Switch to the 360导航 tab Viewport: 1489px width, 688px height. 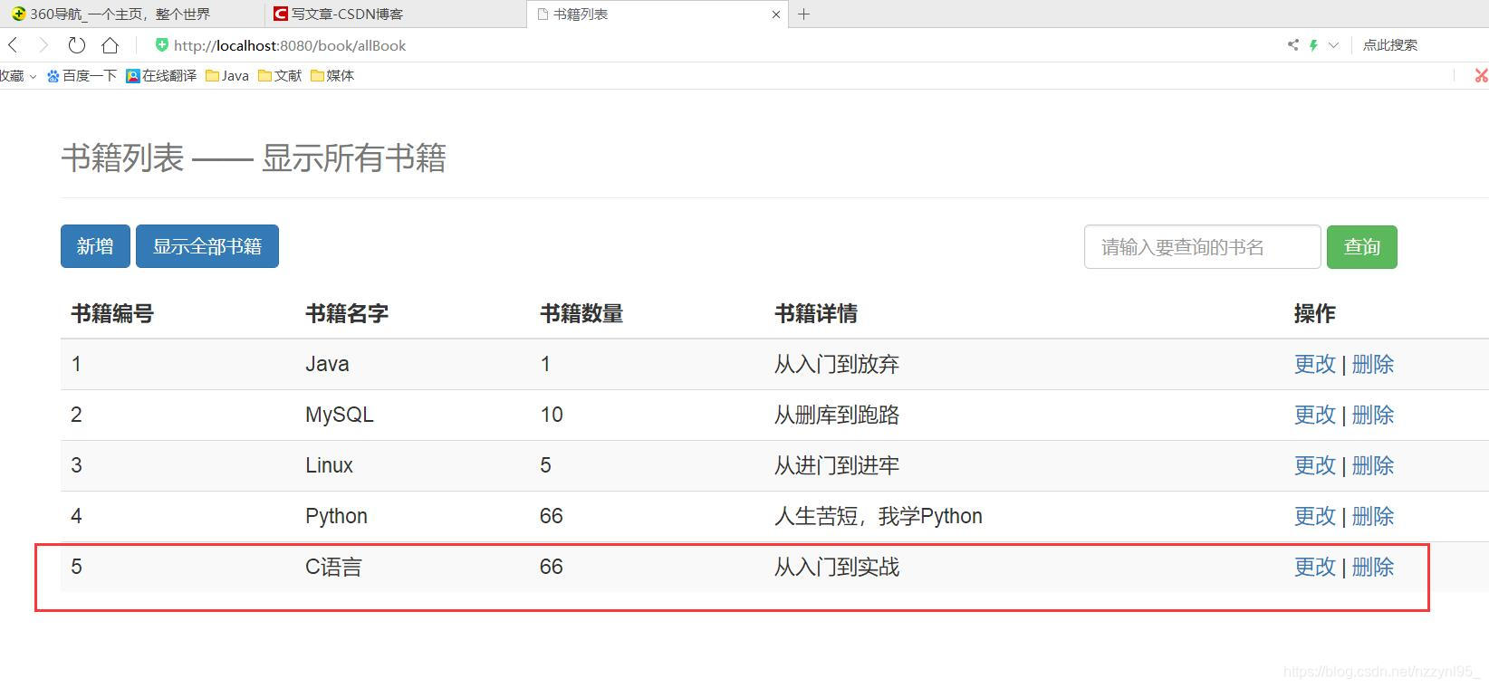point(132,14)
